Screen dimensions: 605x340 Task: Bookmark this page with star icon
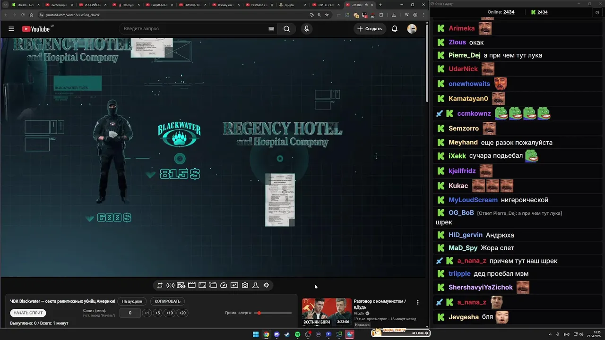(327, 15)
